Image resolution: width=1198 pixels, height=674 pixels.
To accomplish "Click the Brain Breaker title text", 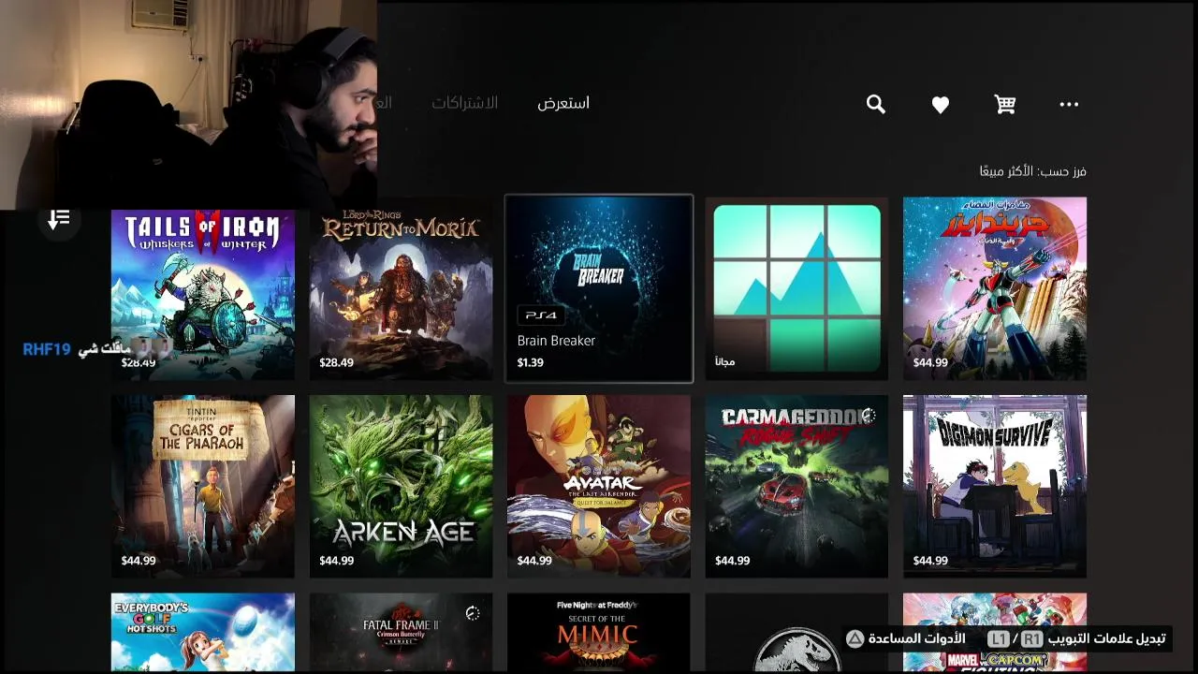I will (x=556, y=341).
